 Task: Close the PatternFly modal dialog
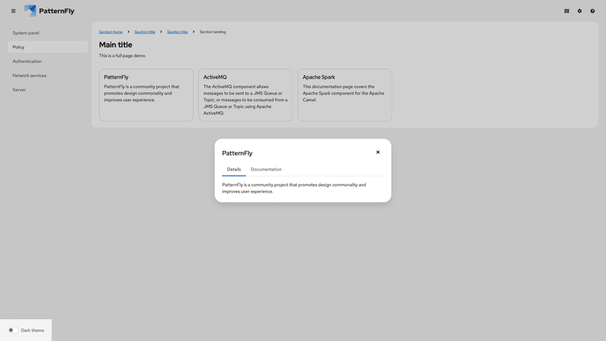(378, 152)
